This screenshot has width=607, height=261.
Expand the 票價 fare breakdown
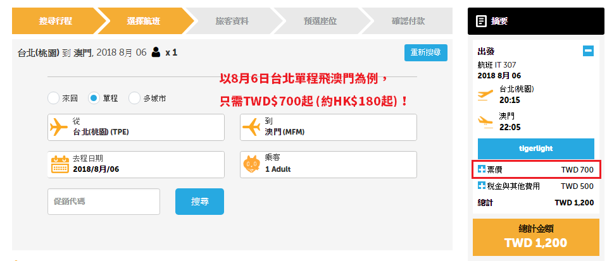pyautogui.click(x=482, y=169)
